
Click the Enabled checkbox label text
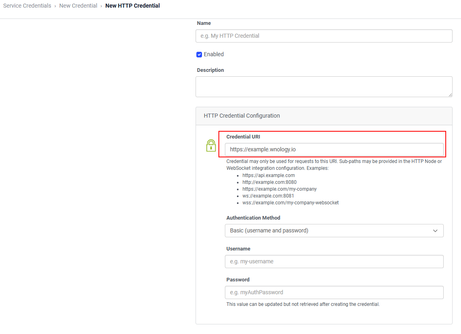click(x=214, y=54)
